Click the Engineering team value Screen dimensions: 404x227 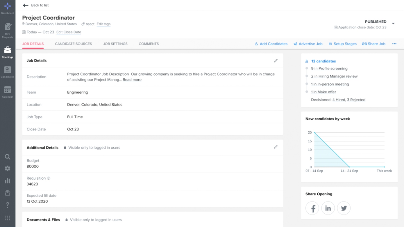(78, 92)
